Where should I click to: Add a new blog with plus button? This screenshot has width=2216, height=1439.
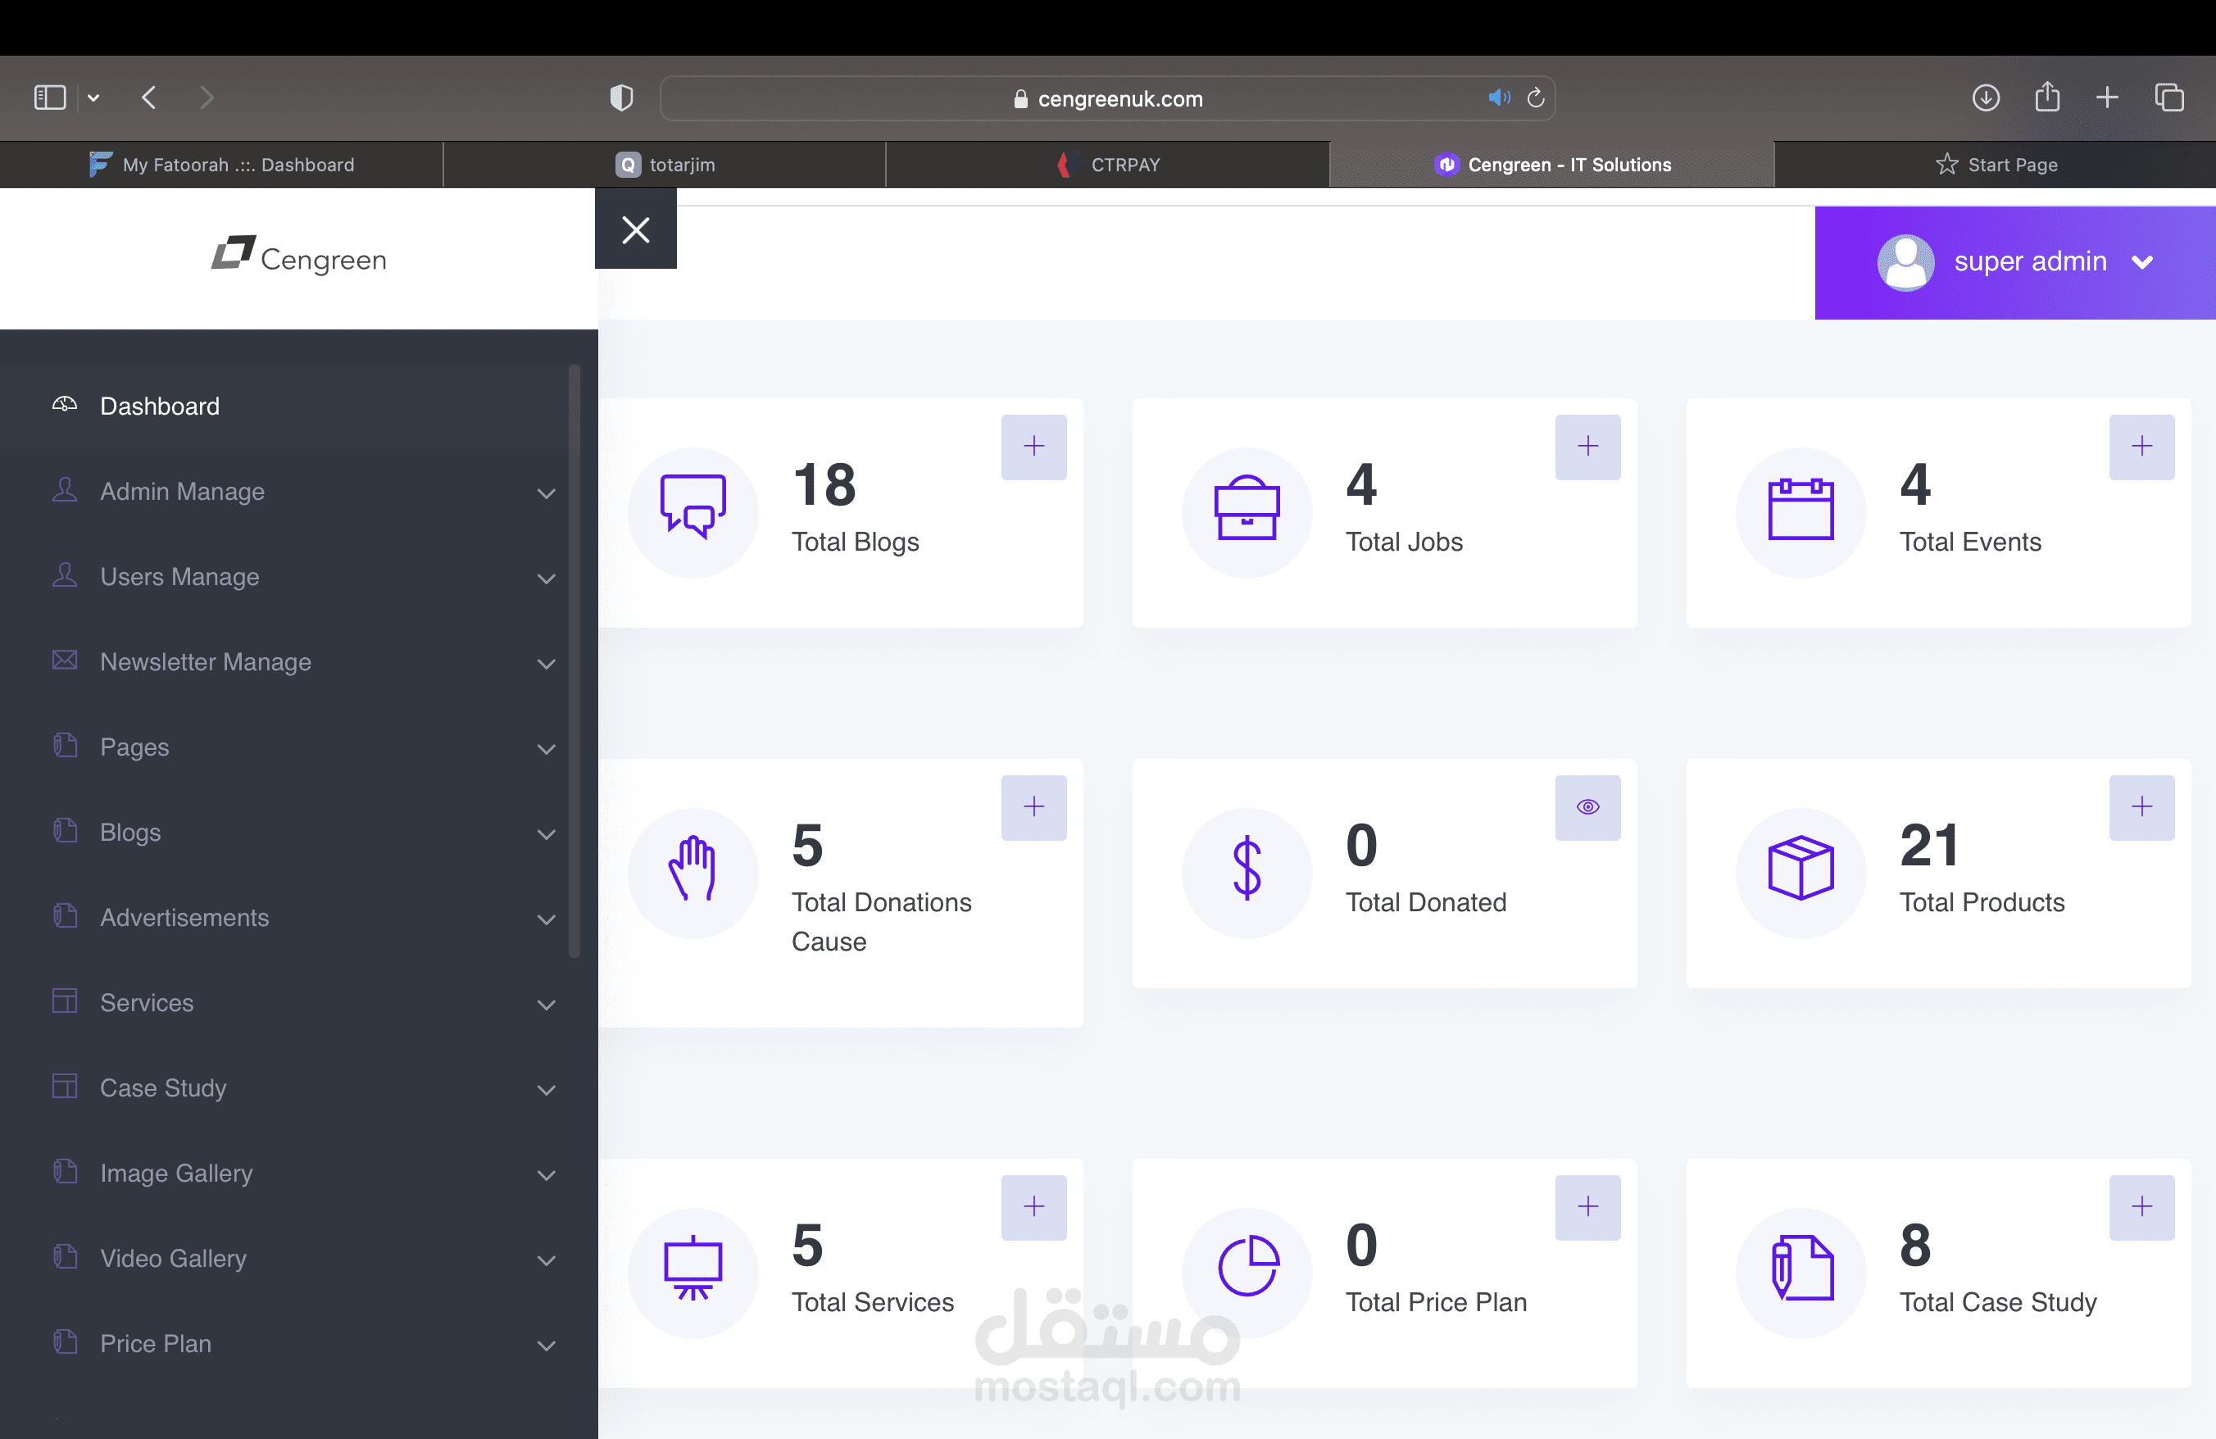1033,447
